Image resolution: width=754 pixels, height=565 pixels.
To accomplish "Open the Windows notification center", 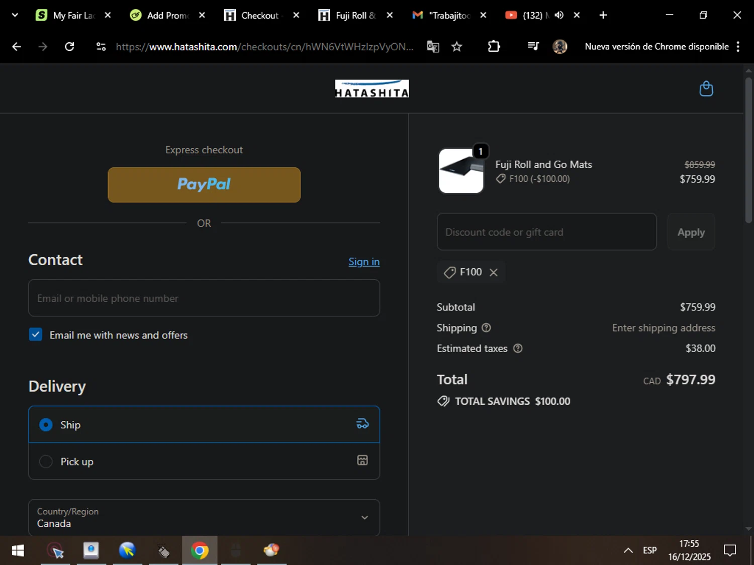I will [x=730, y=551].
